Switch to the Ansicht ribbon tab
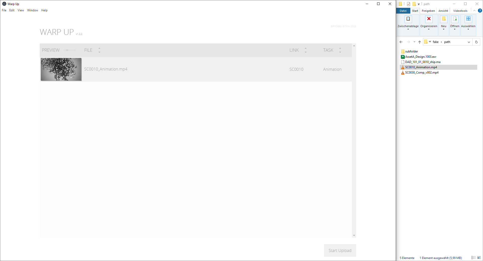The image size is (483, 261). [443, 11]
